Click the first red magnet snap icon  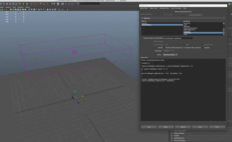tap(31, 4)
